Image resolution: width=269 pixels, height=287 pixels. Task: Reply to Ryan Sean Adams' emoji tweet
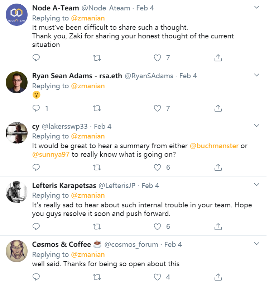36,108
